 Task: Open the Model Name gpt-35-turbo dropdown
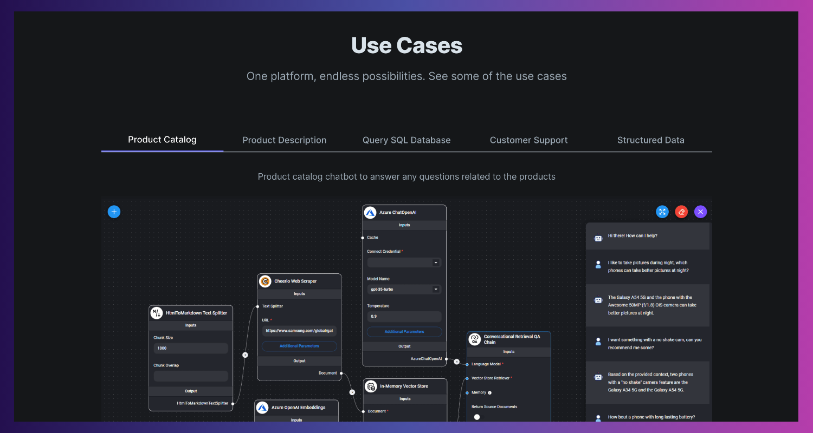tap(404, 289)
